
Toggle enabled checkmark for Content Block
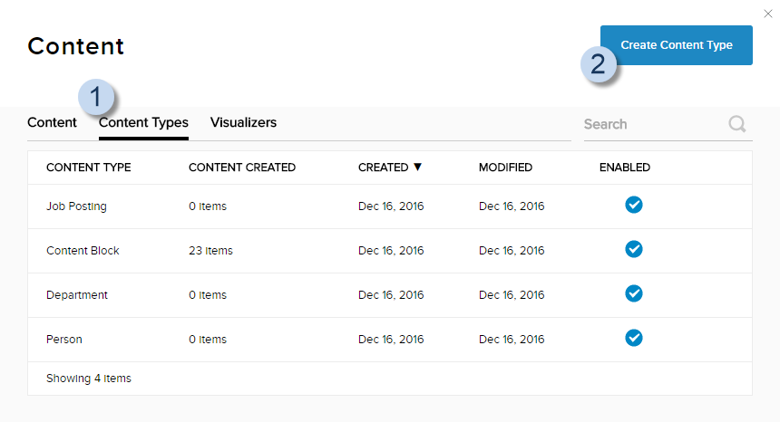point(634,249)
